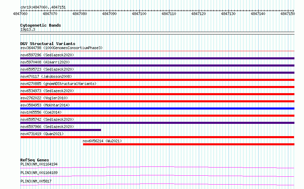Open the PLIN3|NM_001164189 transcript label

click(x=39, y=173)
